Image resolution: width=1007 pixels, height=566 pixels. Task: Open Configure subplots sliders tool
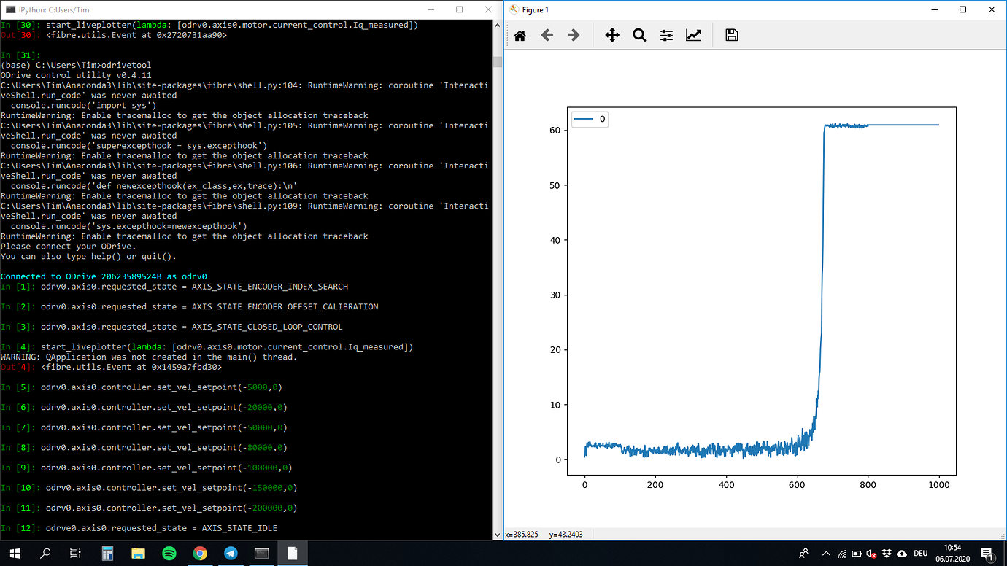pos(666,35)
